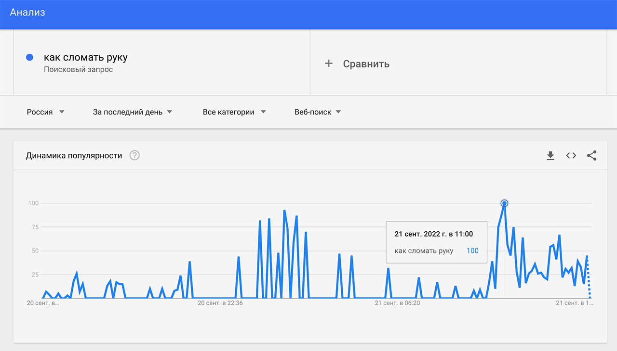Click the blue dot next to search term
The image size is (617, 351).
coord(29,58)
